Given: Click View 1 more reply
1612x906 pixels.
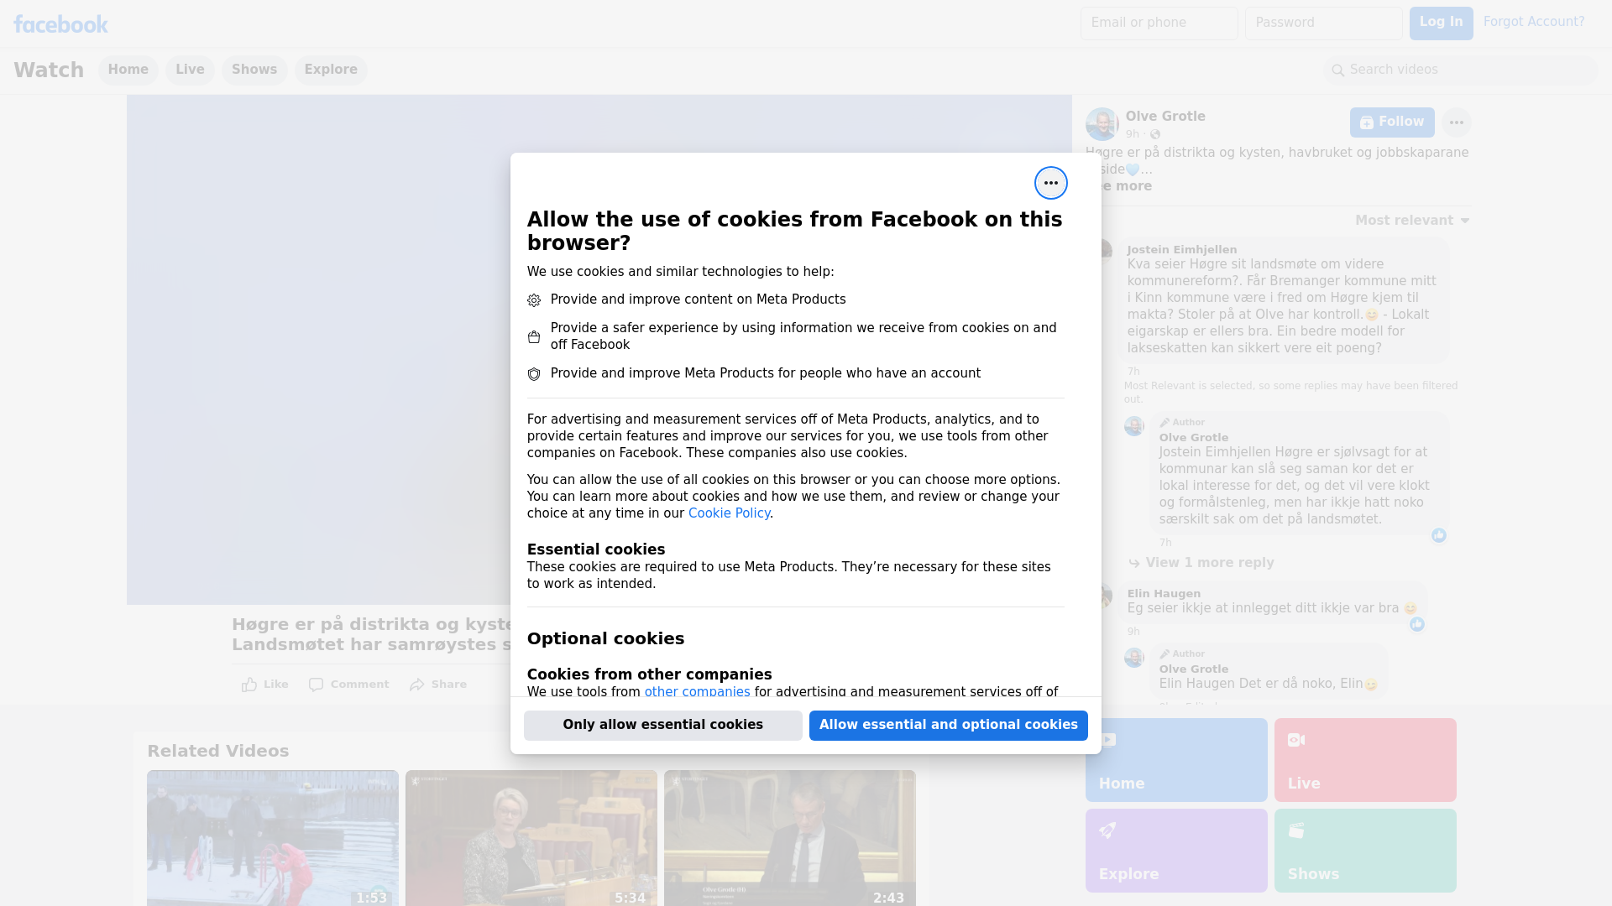Looking at the screenshot, I should (x=1210, y=563).
